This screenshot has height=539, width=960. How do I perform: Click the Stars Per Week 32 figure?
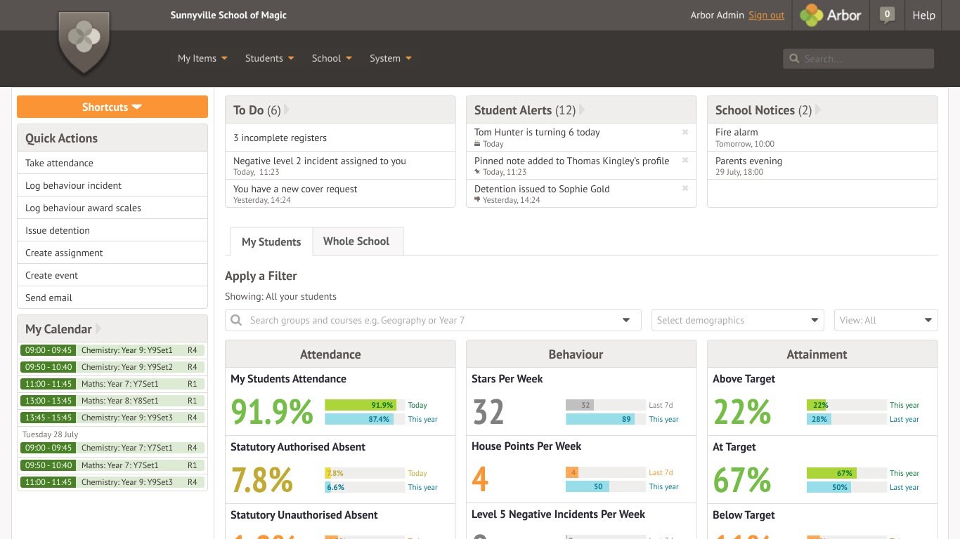pos(488,412)
